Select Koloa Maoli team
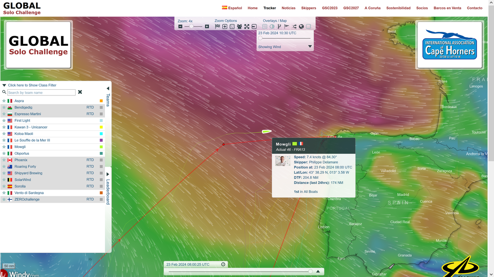The width and height of the screenshot is (494, 277). [52, 133]
